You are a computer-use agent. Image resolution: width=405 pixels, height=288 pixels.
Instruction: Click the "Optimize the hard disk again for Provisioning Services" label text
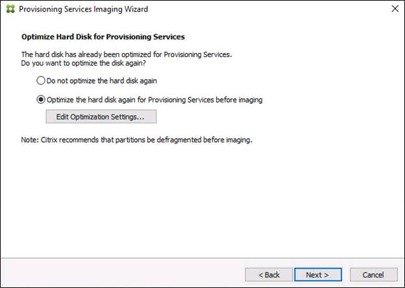[154, 99]
